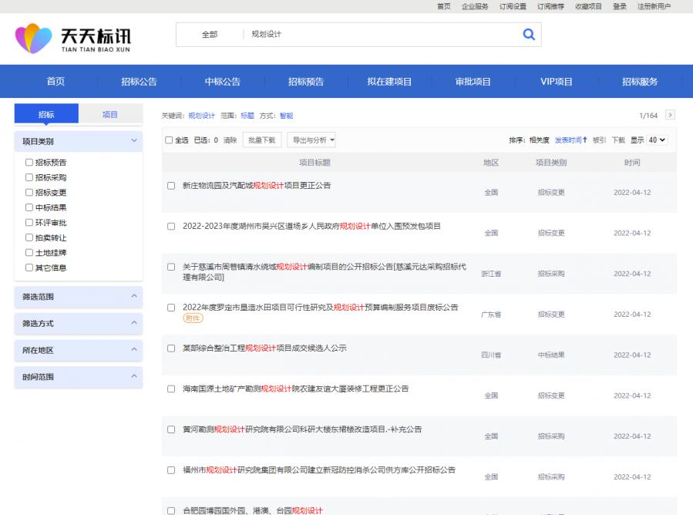This screenshot has height=515, width=693.
Task: Click the 批量下载 button
Action: pyautogui.click(x=262, y=140)
